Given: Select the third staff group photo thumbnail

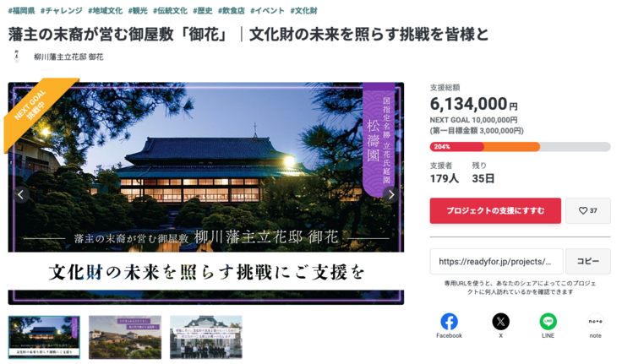Looking at the screenshot, I should [206, 337].
